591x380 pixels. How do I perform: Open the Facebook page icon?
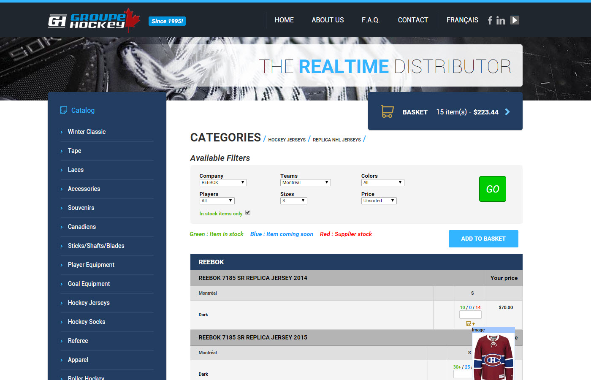[x=490, y=20]
